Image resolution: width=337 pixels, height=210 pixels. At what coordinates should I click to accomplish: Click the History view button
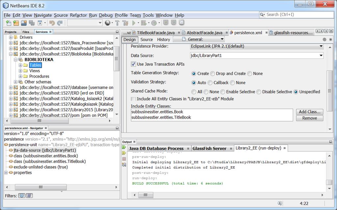(163, 39)
